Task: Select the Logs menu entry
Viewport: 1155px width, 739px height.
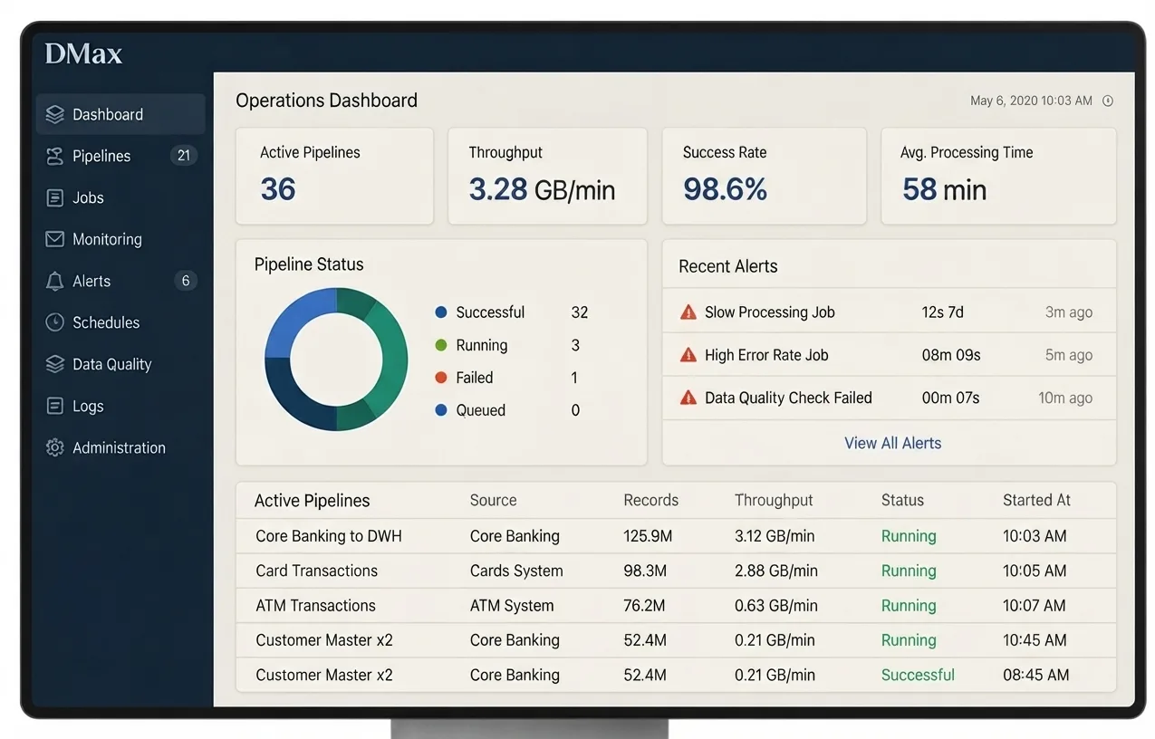Action: (x=88, y=406)
